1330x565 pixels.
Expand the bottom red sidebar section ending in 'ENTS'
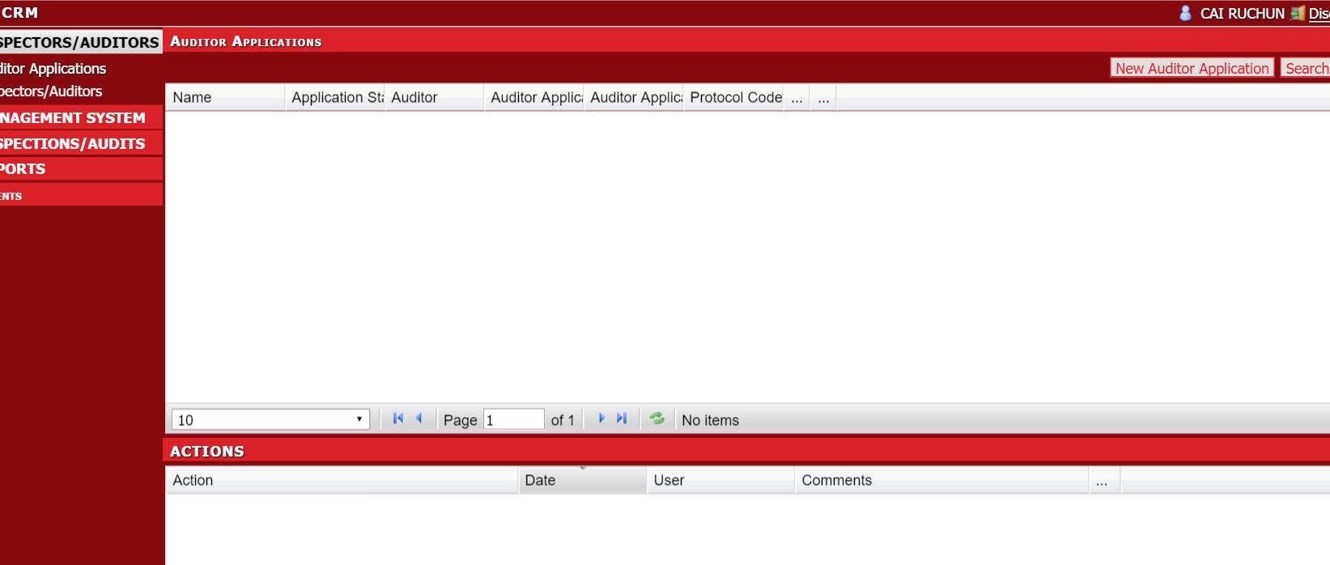tap(81, 195)
